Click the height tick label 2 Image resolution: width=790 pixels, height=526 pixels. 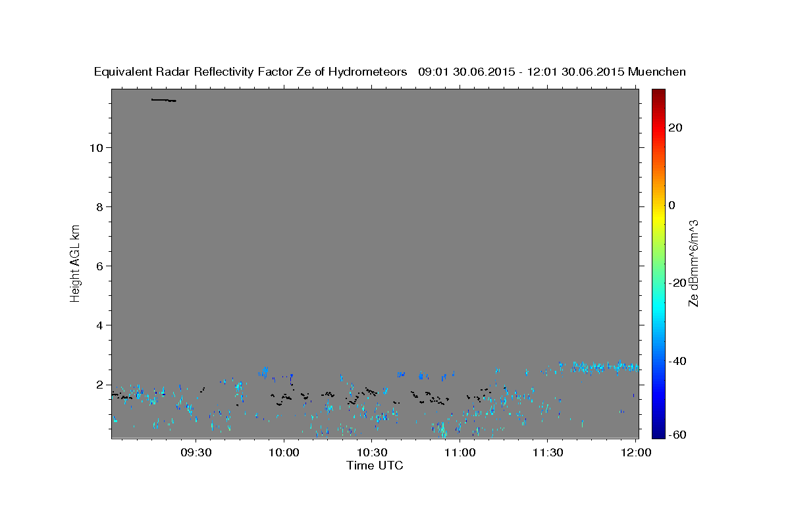(99, 384)
